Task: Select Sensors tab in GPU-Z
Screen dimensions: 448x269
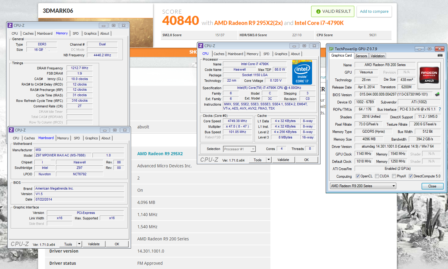Action: (x=361, y=56)
